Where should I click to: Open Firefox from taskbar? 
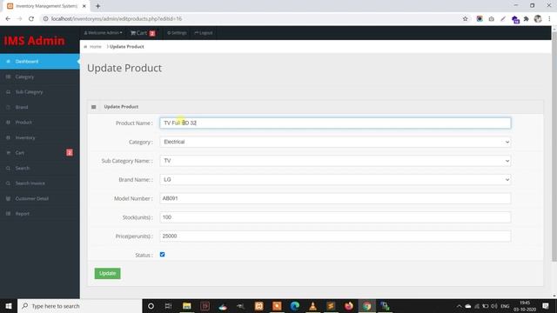click(349, 306)
